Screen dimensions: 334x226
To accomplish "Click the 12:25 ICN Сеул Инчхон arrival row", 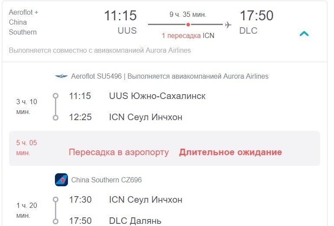I will tap(125, 117).
